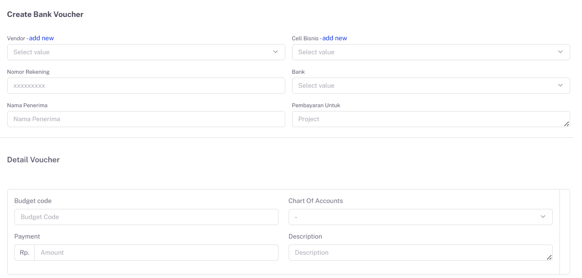Click the Description textarea resize handle
582x278 pixels.
(549, 257)
